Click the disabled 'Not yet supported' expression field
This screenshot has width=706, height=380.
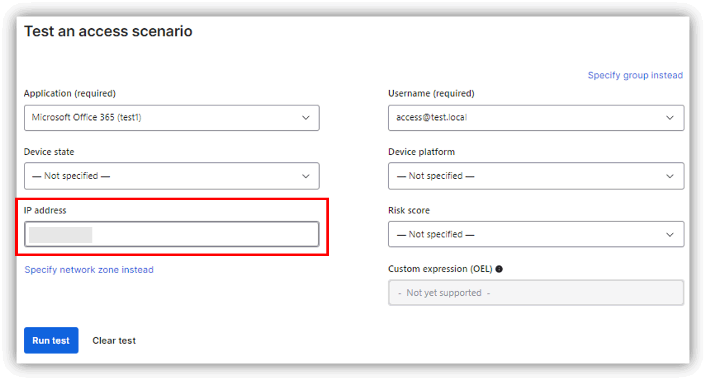click(535, 293)
